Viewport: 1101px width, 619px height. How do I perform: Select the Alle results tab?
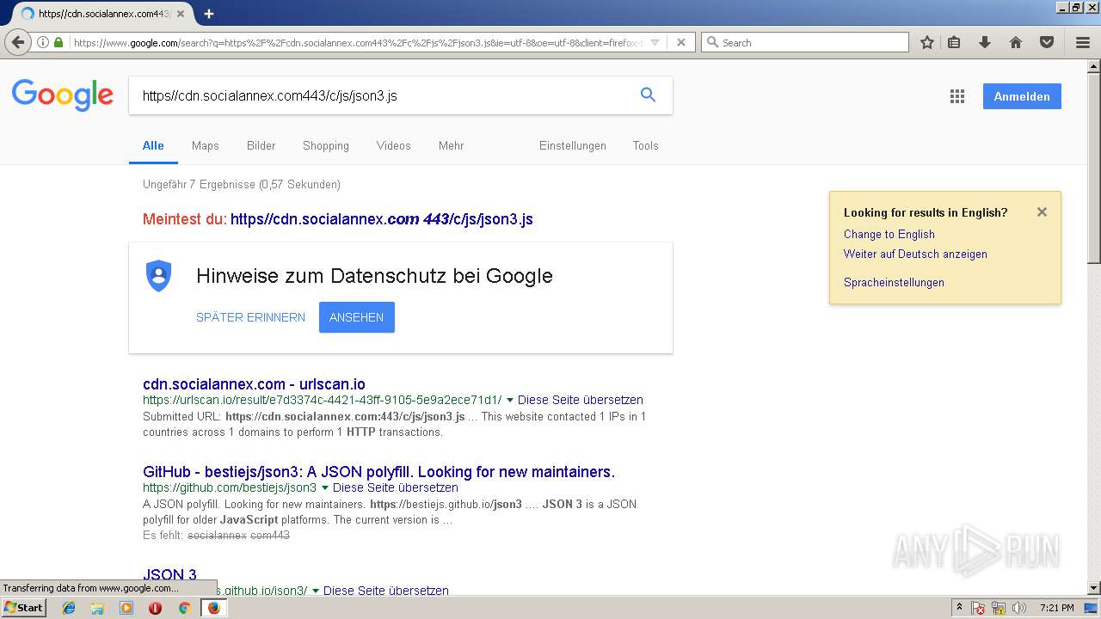pyautogui.click(x=153, y=145)
